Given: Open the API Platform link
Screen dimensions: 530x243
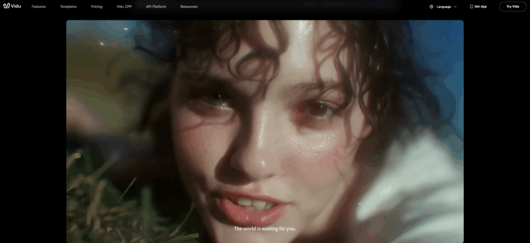Looking at the screenshot, I should pos(156,6).
